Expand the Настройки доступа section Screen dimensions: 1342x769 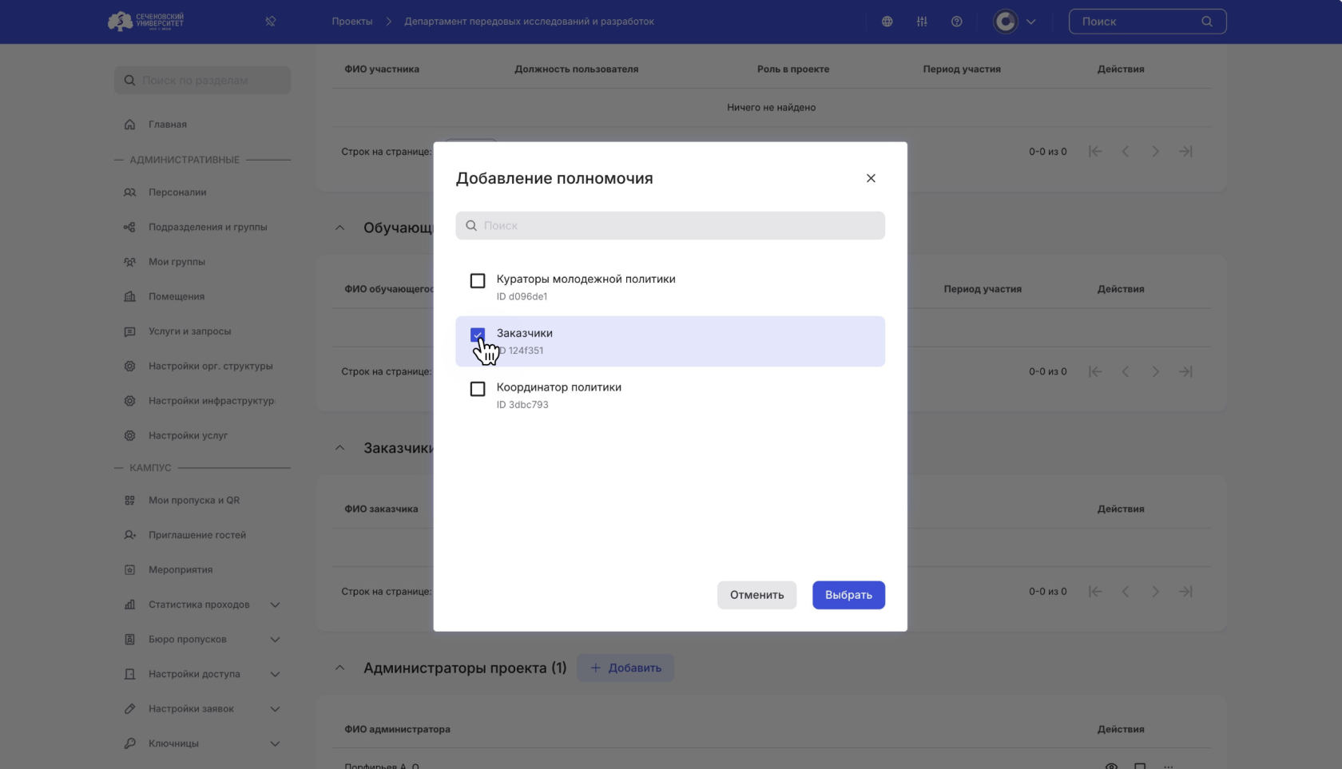275,674
